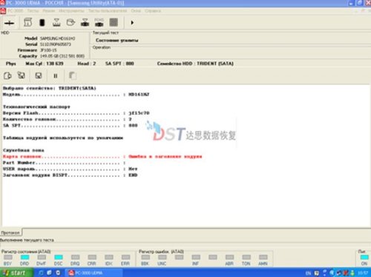Click the Firmware value JF100-15
The height and width of the screenshot is (277, 371).
48,50
